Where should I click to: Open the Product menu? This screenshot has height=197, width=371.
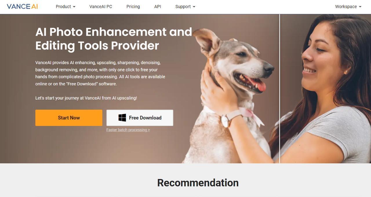(66, 6)
